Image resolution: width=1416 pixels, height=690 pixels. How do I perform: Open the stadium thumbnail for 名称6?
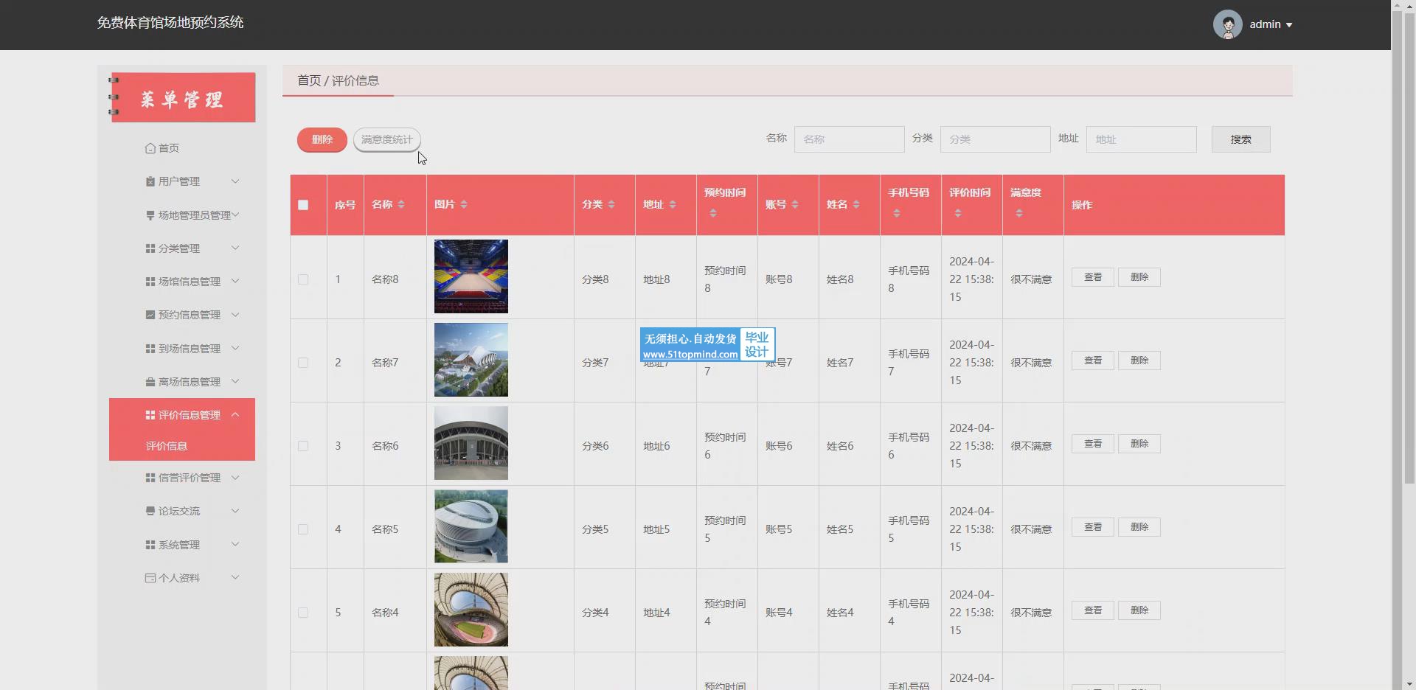471,443
